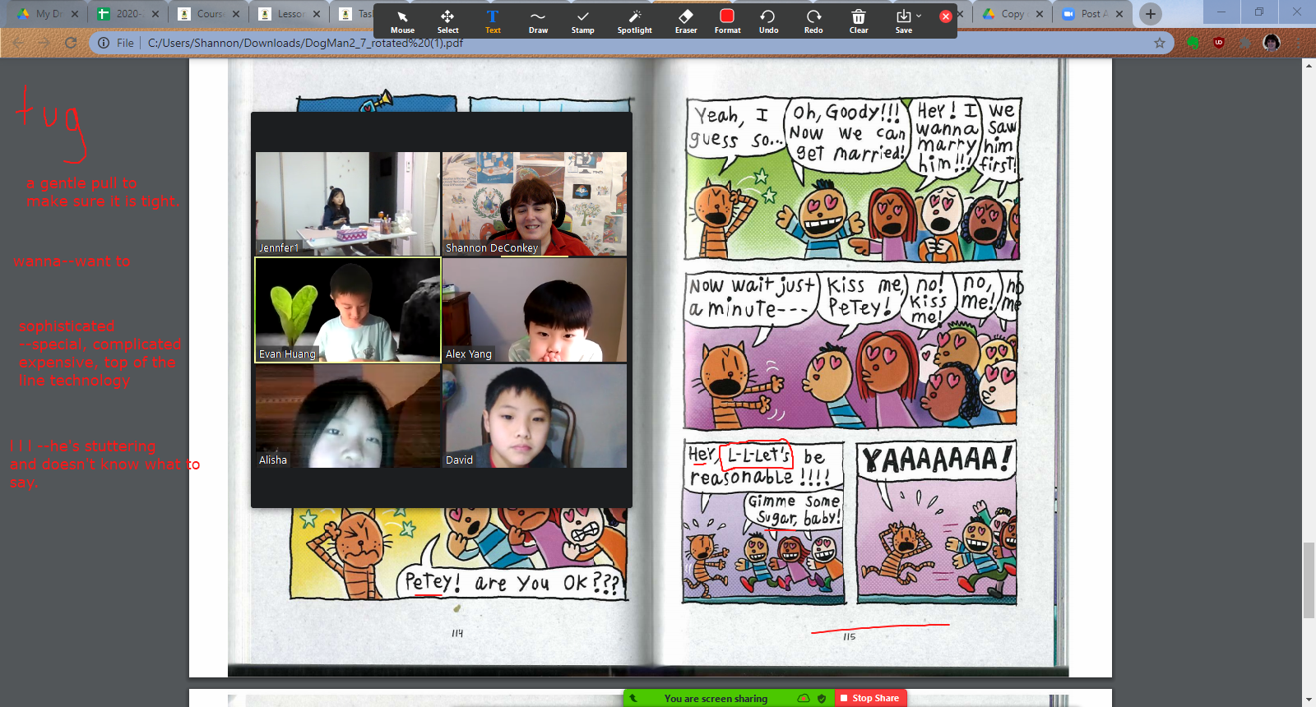Select David's video tile

[535, 416]
